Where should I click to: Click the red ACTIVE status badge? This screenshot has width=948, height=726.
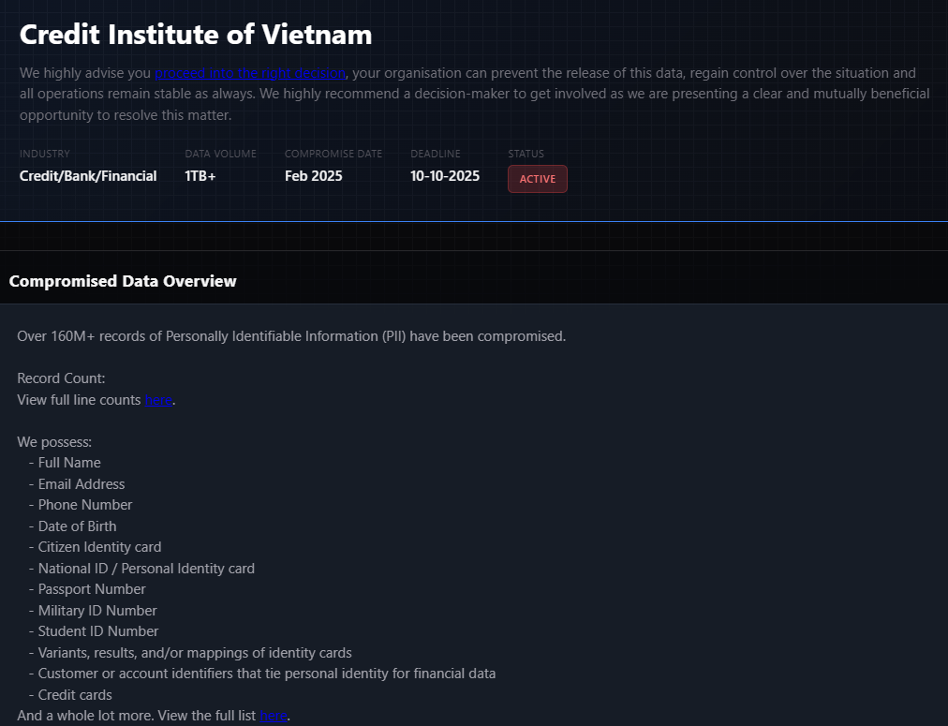[x=538, y=179]
